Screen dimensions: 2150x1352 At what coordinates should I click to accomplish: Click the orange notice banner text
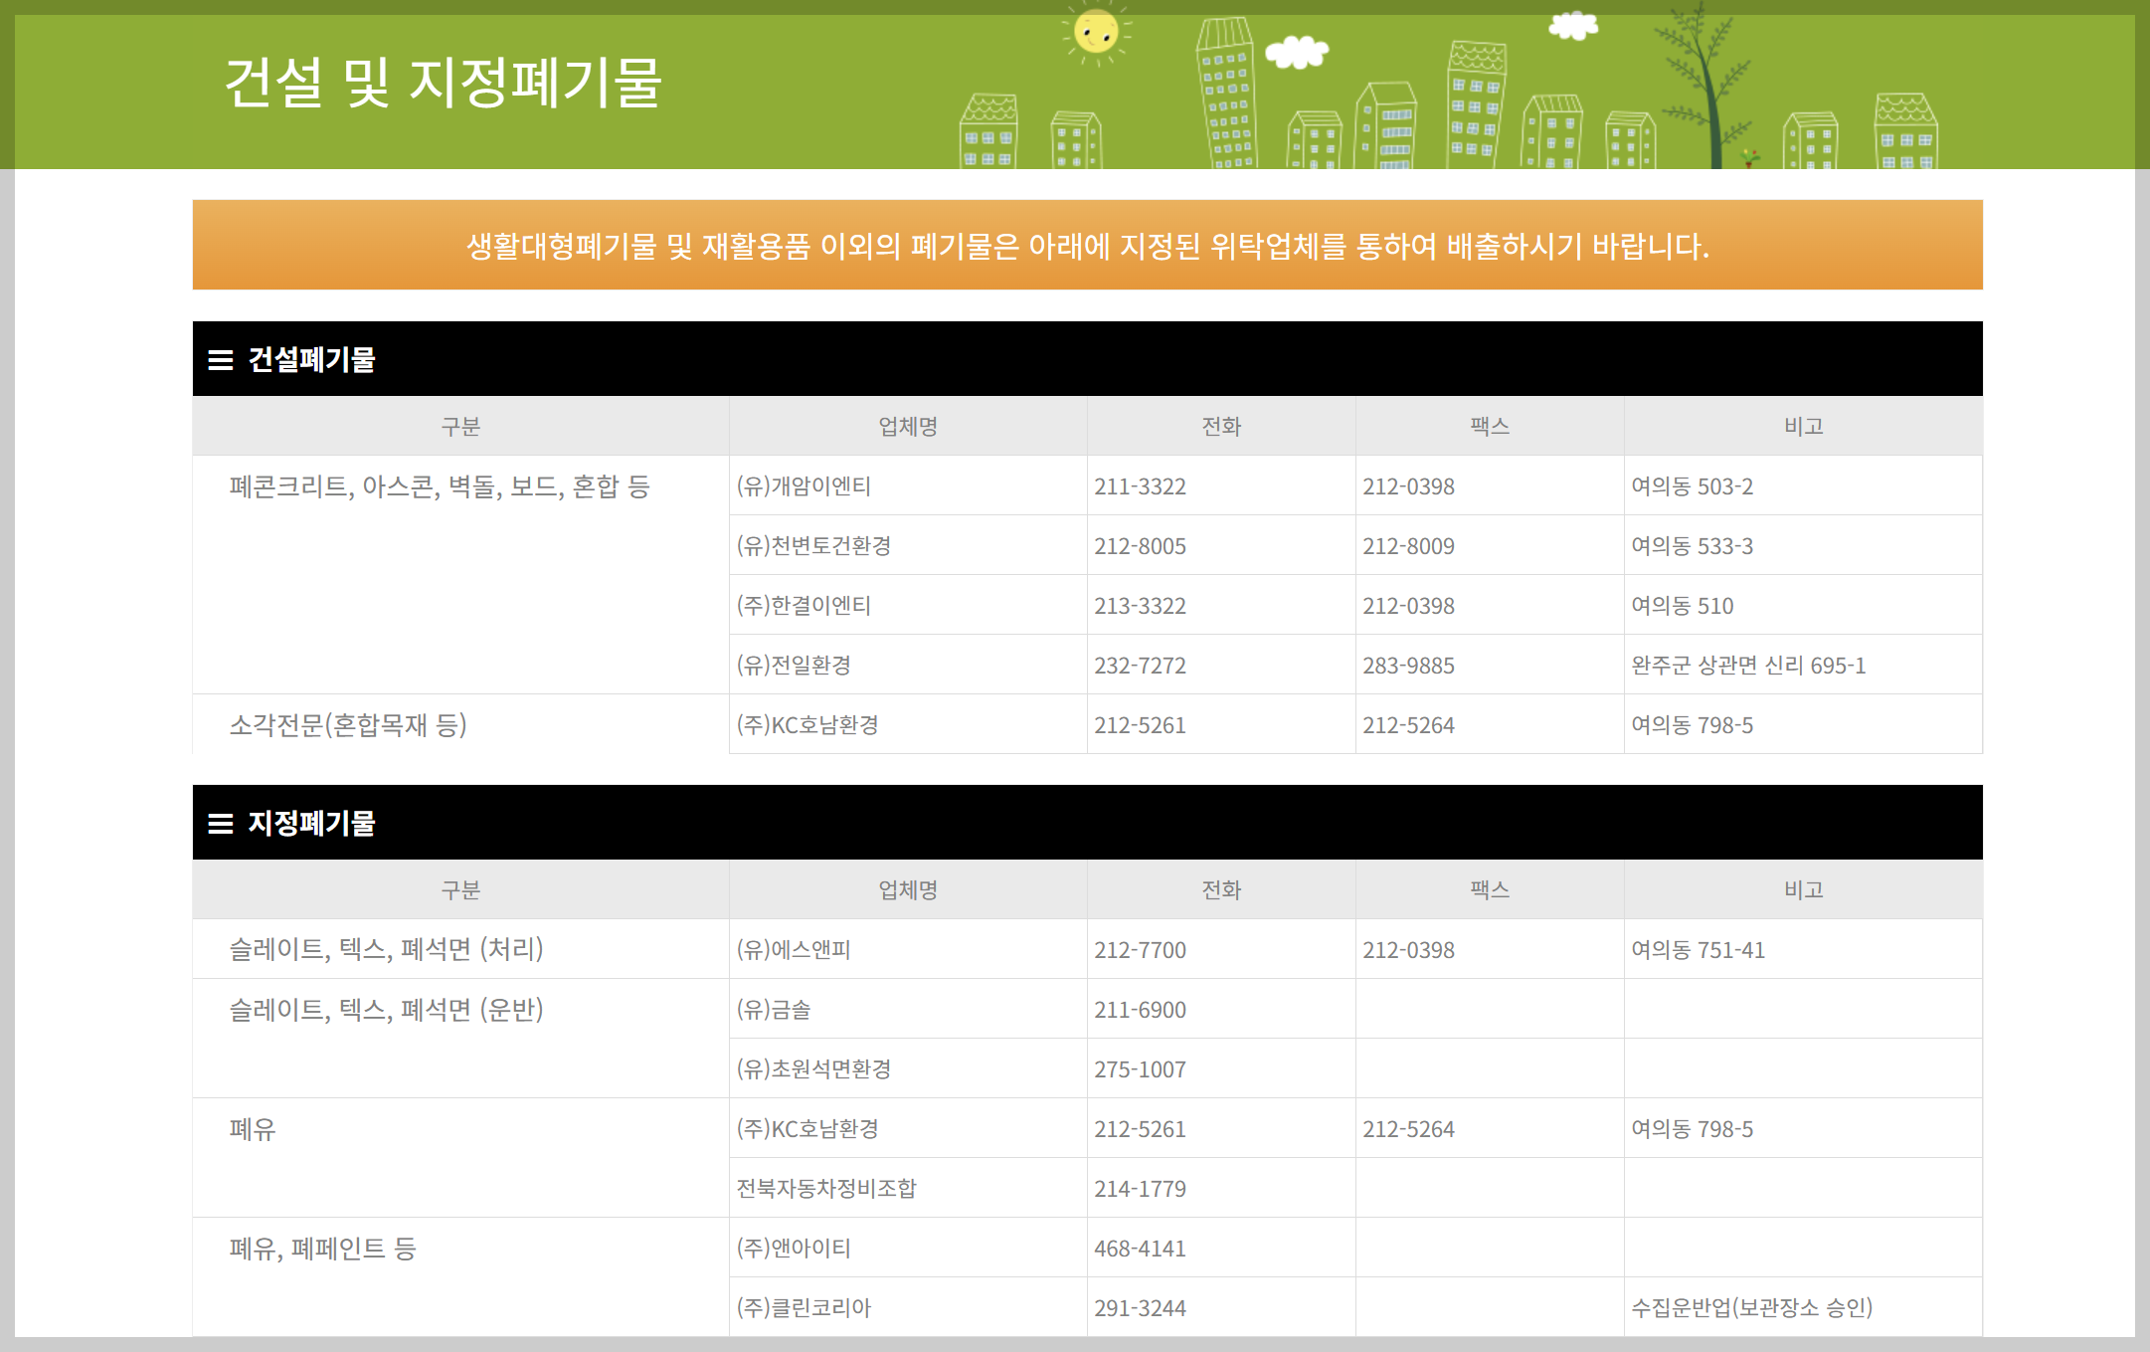coord(1087,246)
